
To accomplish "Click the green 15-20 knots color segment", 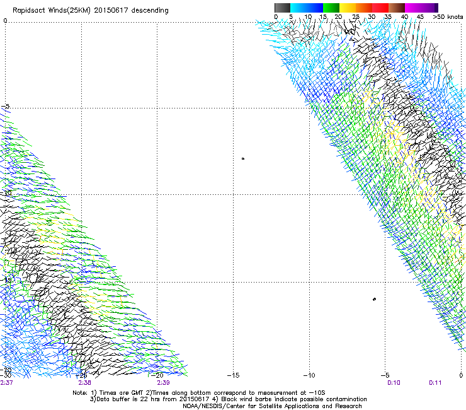I will pos(331,8).
